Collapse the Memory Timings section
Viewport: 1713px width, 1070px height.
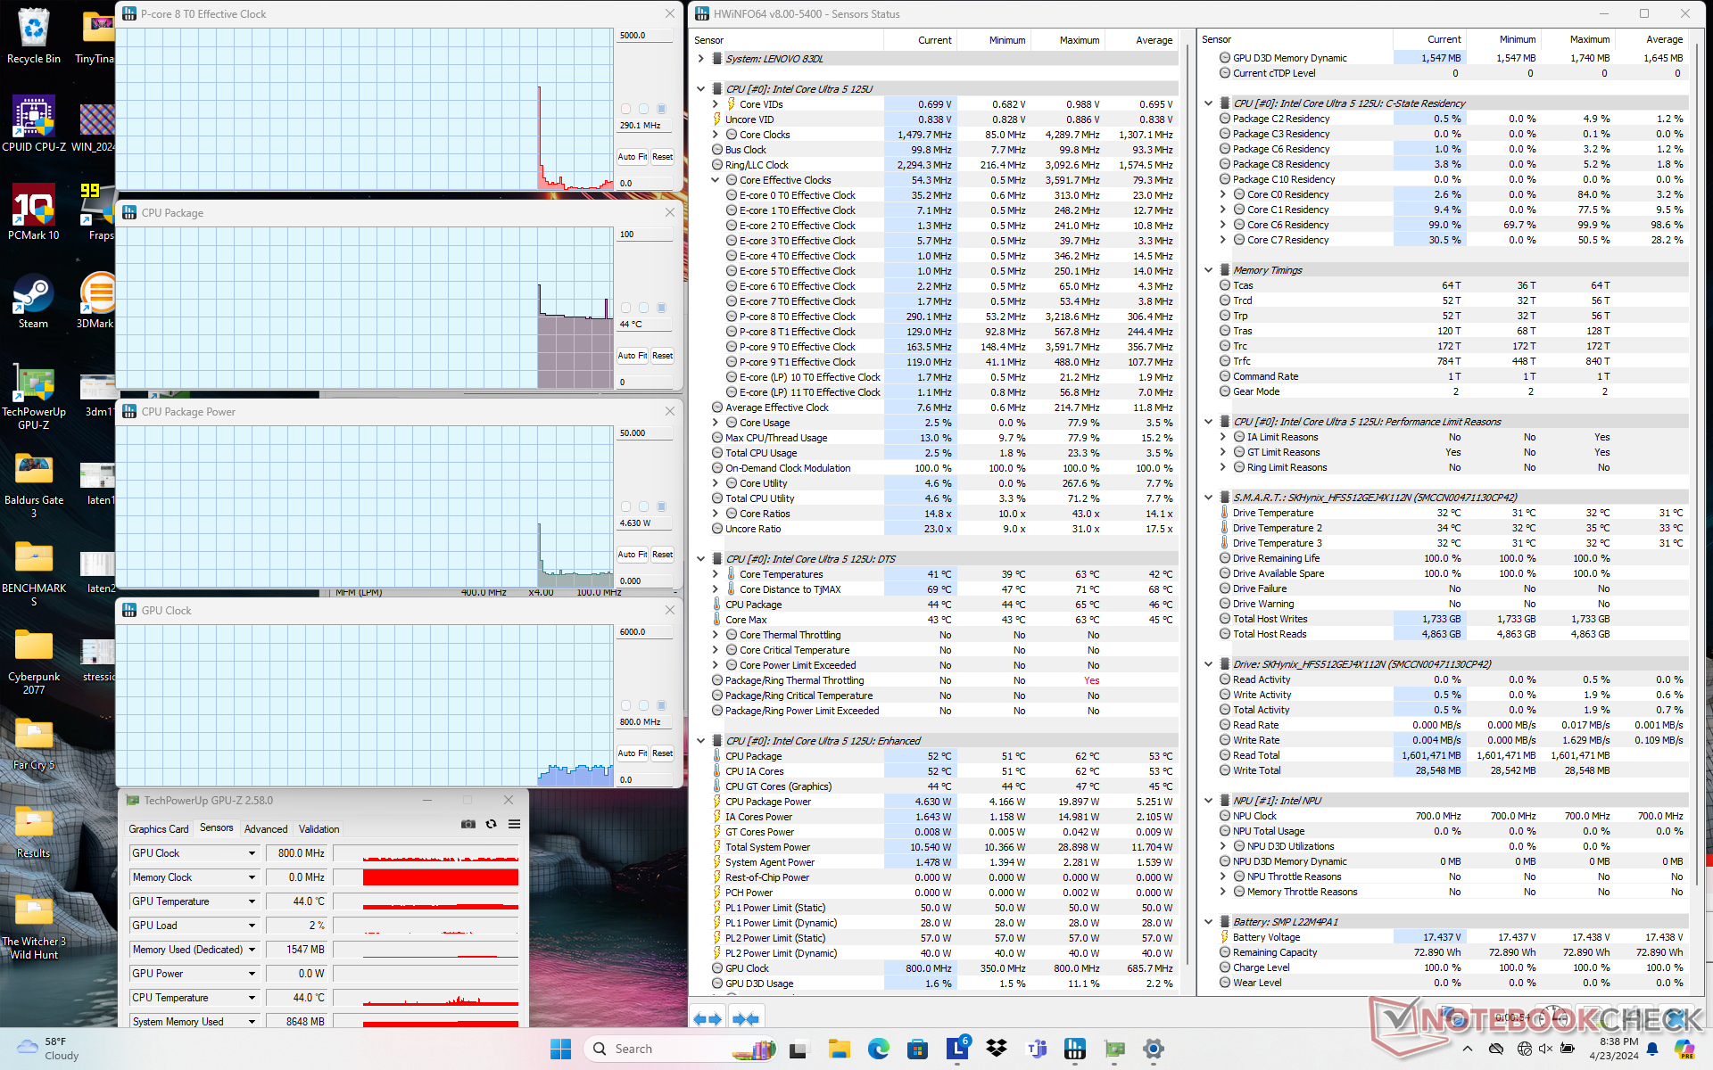pos(1209,270)
